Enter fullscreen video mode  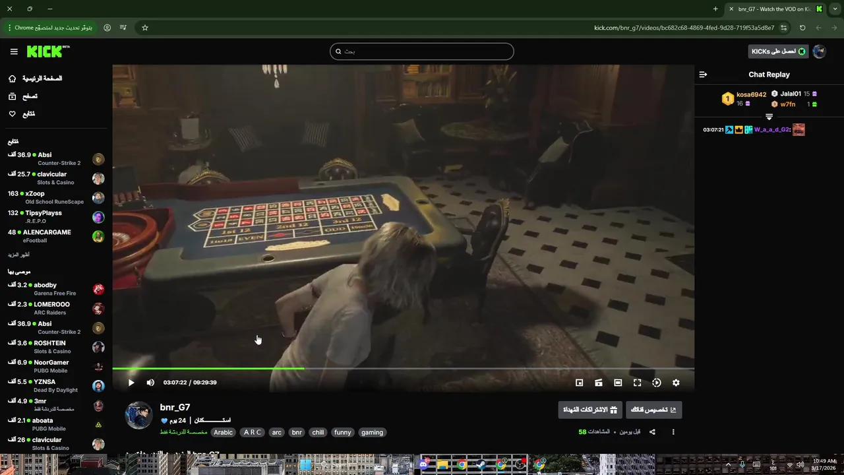pyautogui.click(x=637, y=383)
